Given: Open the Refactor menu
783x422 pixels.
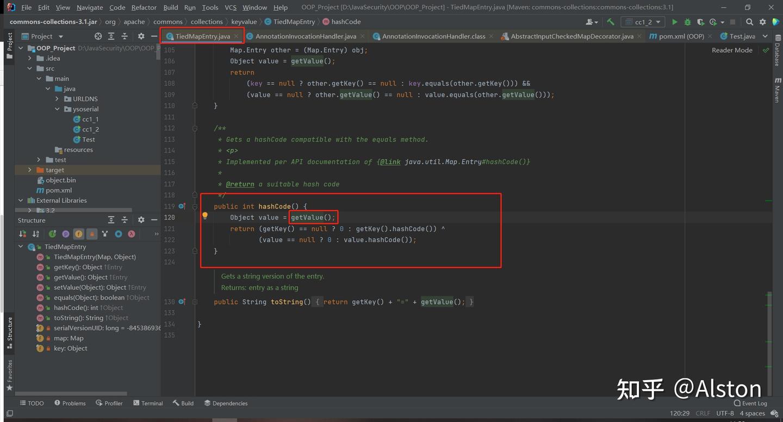Looking at the screenshot, I should [144, 8].
